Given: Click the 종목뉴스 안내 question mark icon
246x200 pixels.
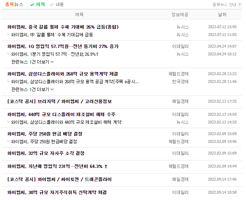Looking at the screenshot, I should pyautogui.click(x=239, y=5).
